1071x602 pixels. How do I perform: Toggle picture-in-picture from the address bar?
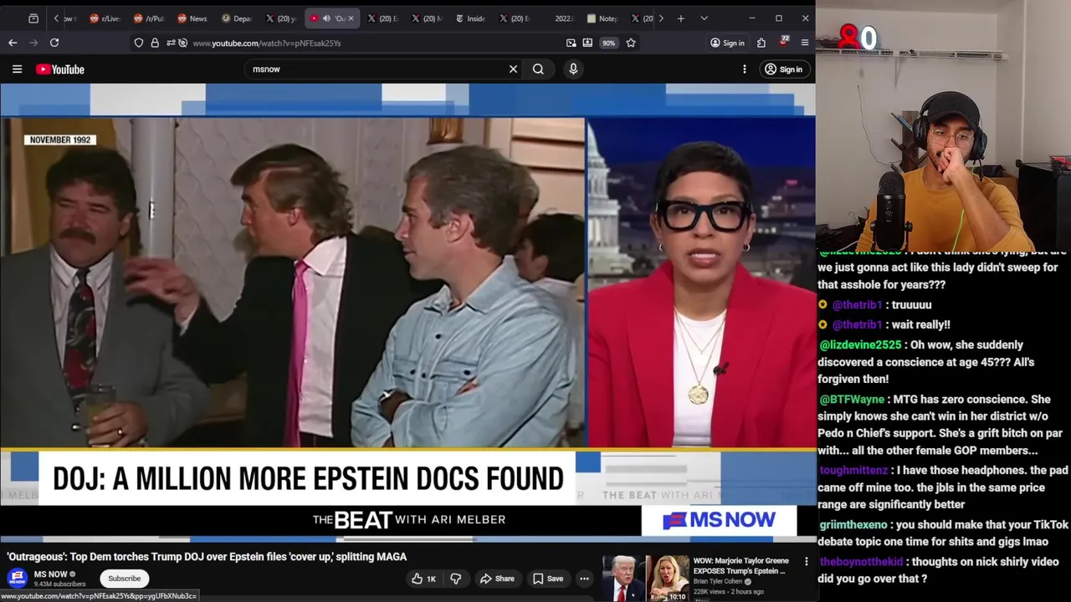pyautogui.click(x=571, y=43)
